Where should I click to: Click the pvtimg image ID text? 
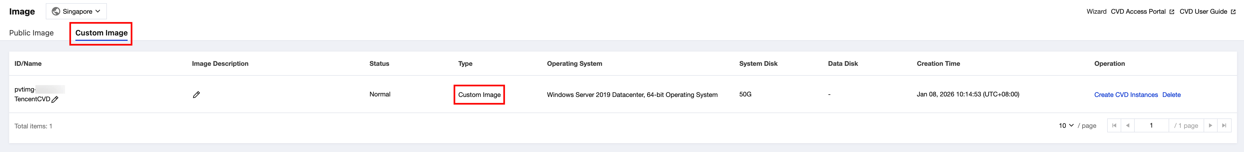point(25,89)
